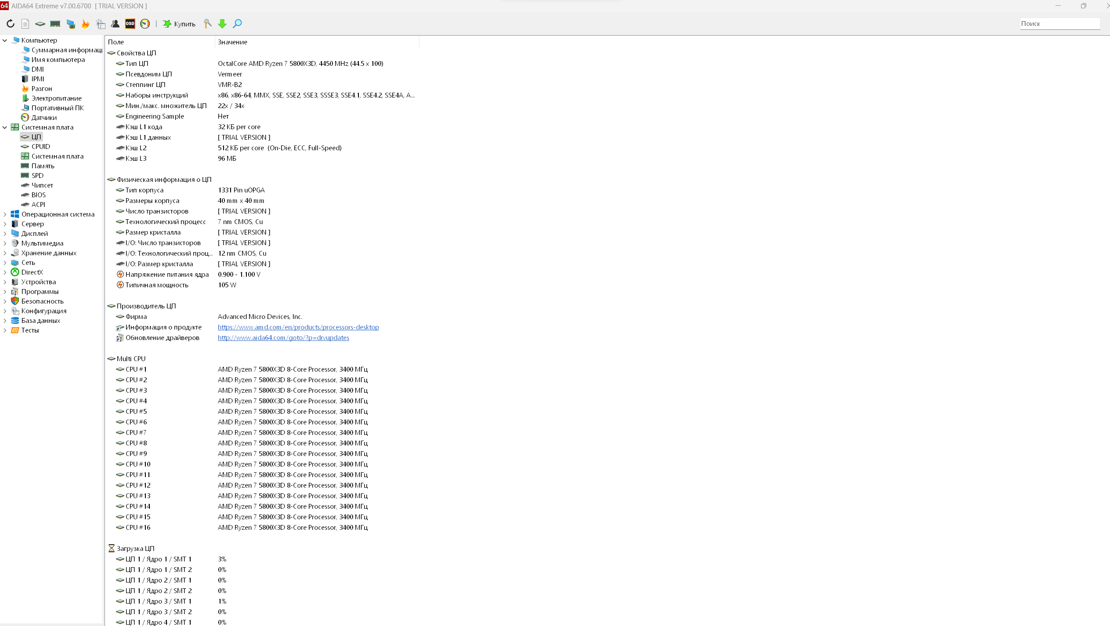Open the SPD tree item

[x=37, y=175]
